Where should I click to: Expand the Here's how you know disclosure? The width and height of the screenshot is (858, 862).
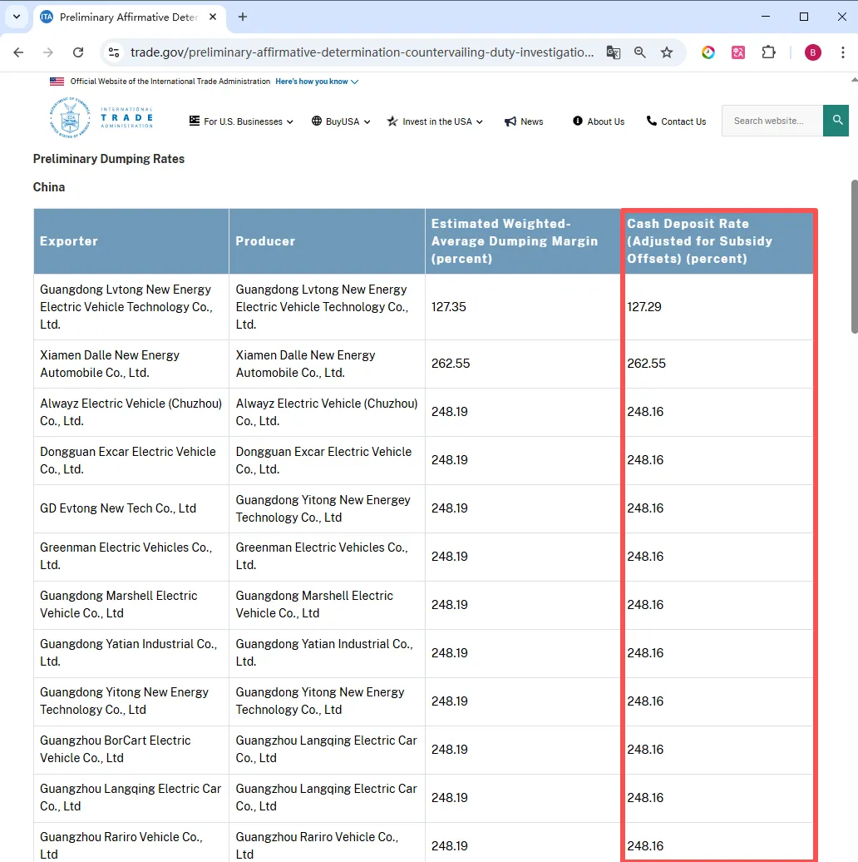click(317, 82)
